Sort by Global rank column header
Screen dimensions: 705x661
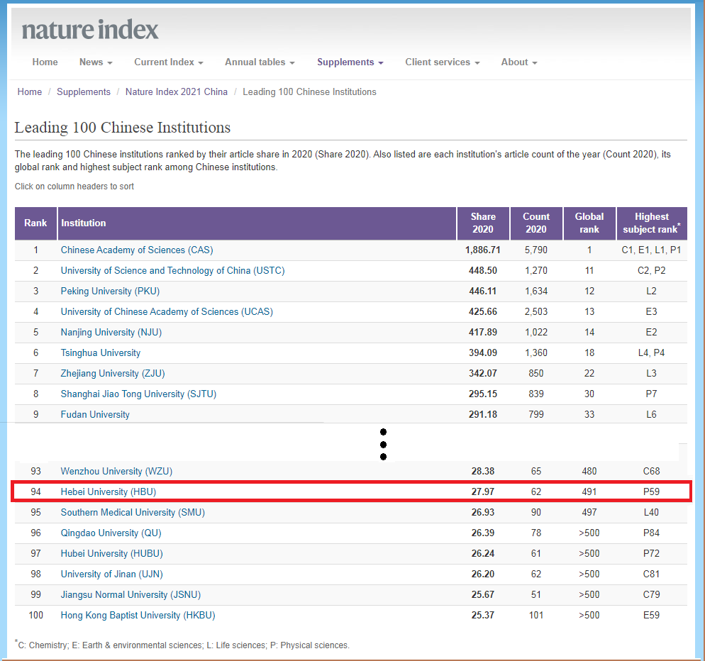(589, 223)
